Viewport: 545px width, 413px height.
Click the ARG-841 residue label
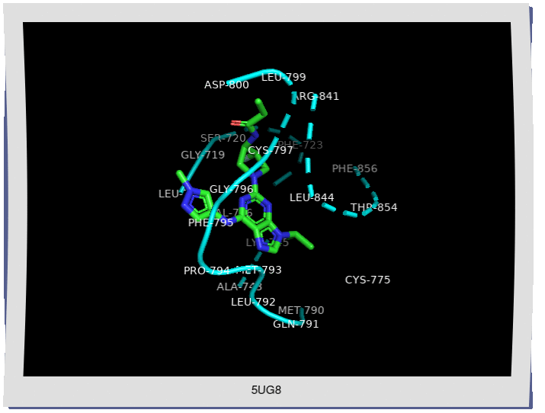click(x=316, y=96)
